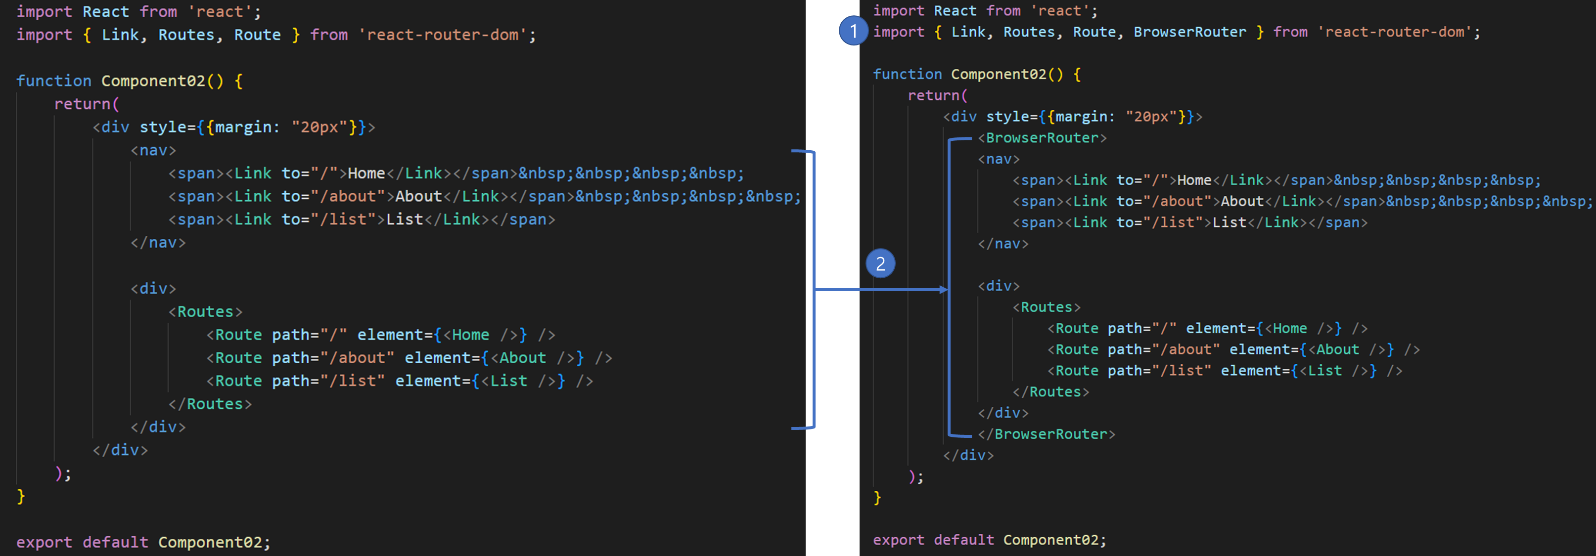
Task: Click the Home link text in left code
Action: point(366,173)
